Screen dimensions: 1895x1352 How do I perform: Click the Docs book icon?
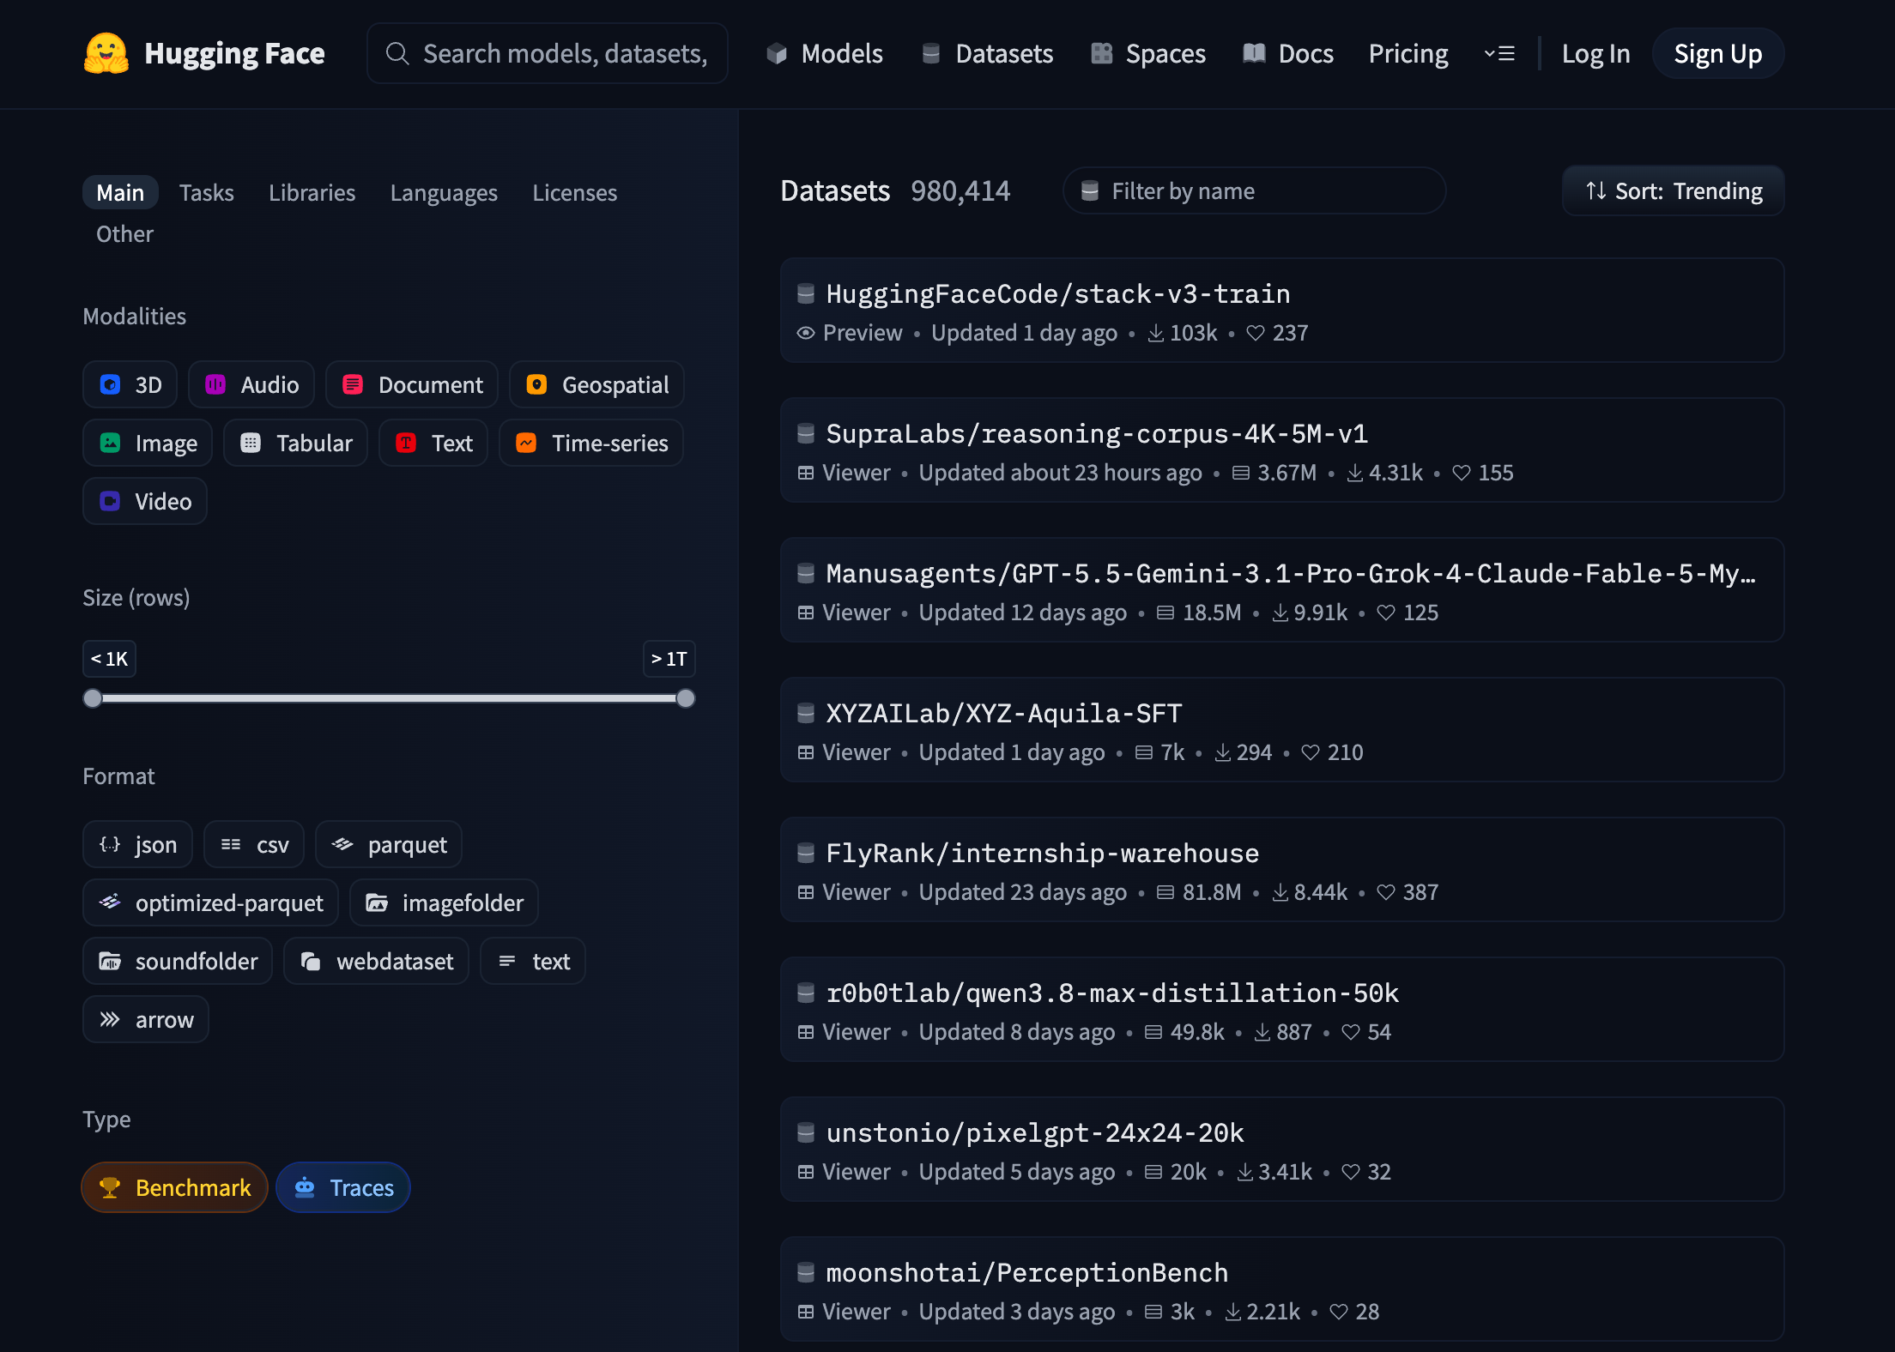tap(1255, 53)
